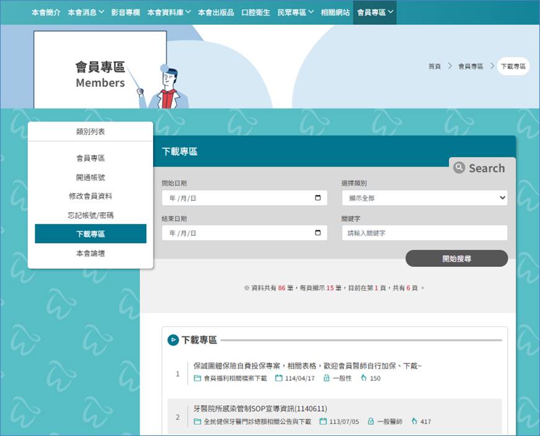
Task: Click the Search magnifier icon
Action: 459,168
